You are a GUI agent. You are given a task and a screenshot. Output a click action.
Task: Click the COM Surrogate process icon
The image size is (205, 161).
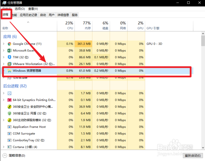(9, 134)
